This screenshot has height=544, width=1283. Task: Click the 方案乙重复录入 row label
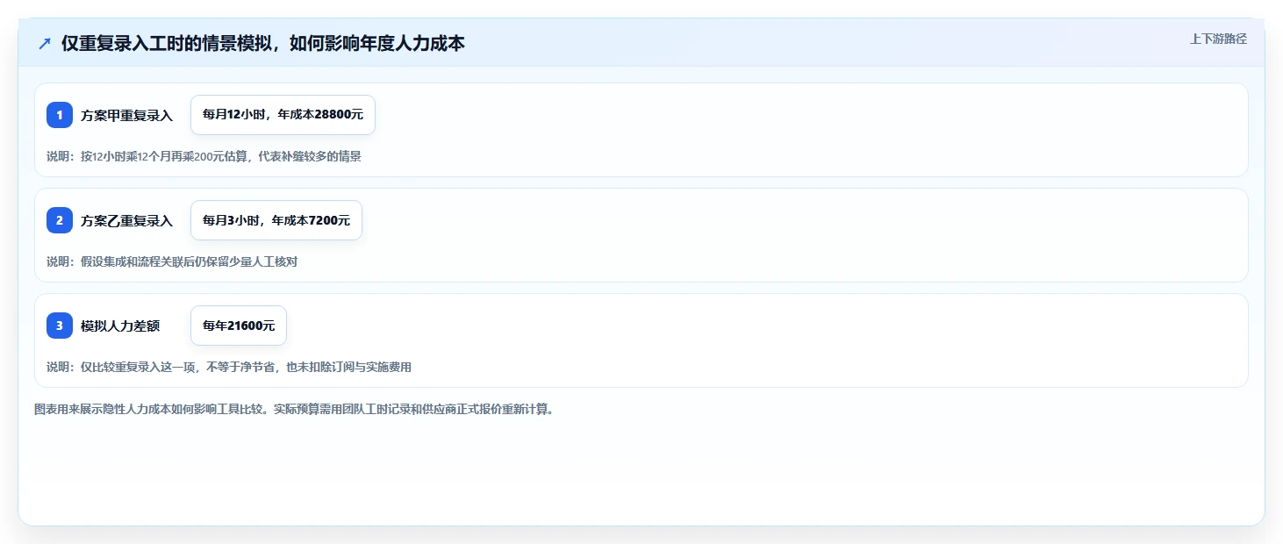[x=127, y=220]
